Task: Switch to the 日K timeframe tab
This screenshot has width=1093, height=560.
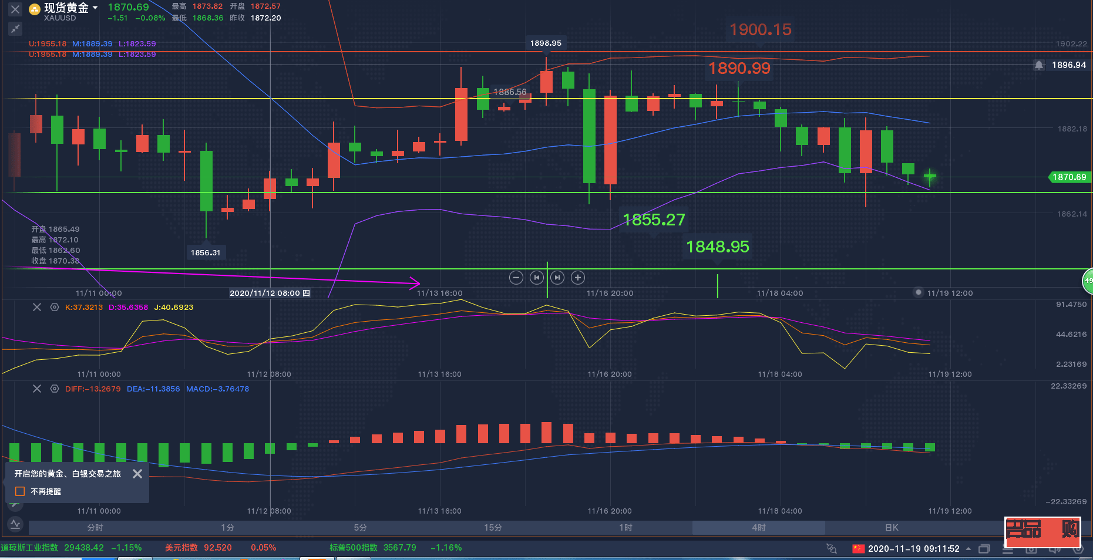Action: tap(892, 528)
